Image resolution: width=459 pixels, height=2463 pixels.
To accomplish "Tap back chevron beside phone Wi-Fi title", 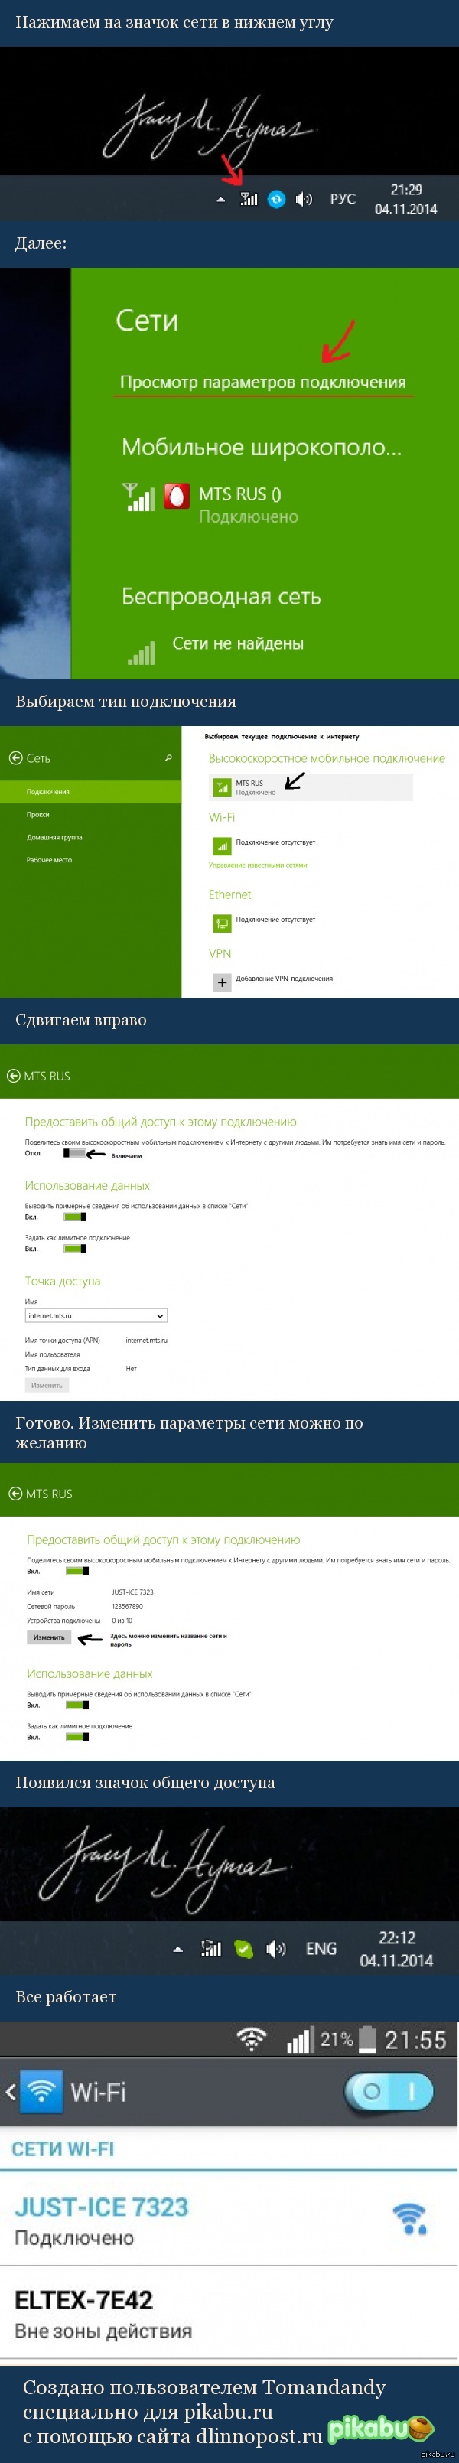I will tap(11, 2092).
